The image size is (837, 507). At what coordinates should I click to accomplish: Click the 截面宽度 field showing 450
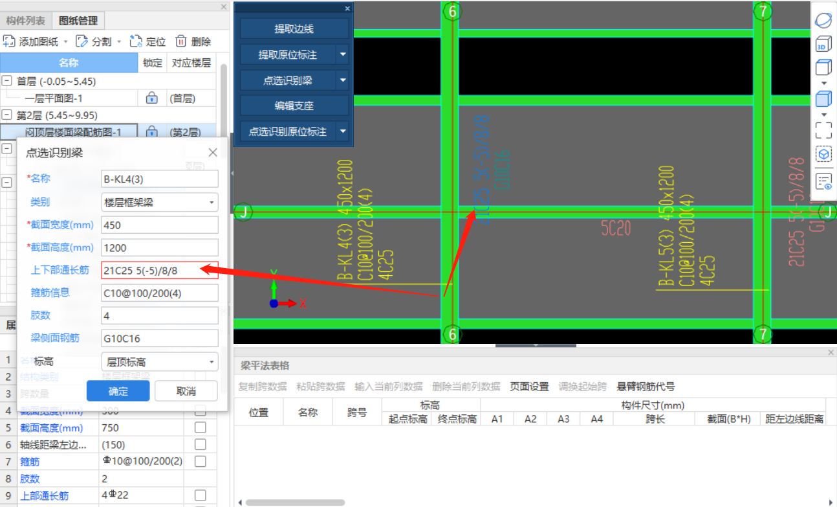160,225
